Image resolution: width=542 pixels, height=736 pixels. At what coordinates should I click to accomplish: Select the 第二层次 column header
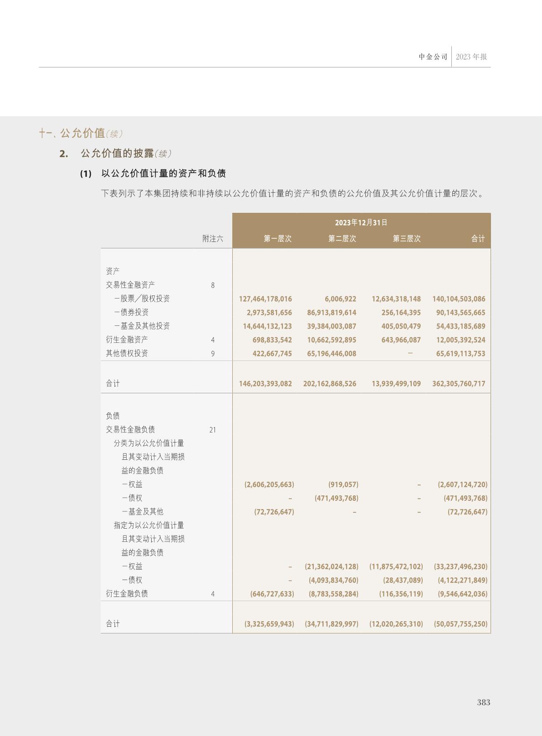pyautogui.click(x=342, y=239)
